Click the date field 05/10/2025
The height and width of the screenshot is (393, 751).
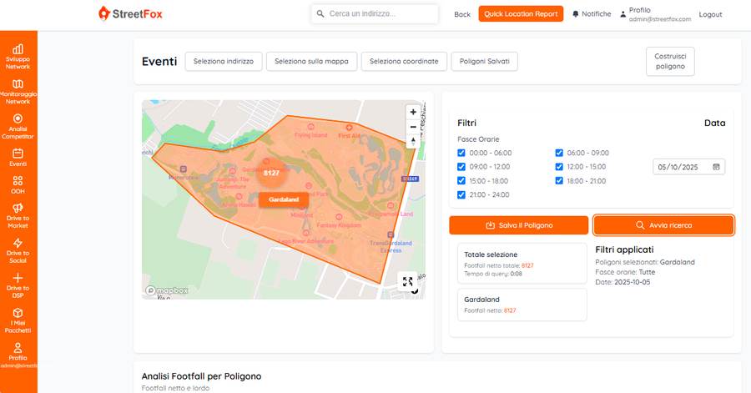pos(688,167)
